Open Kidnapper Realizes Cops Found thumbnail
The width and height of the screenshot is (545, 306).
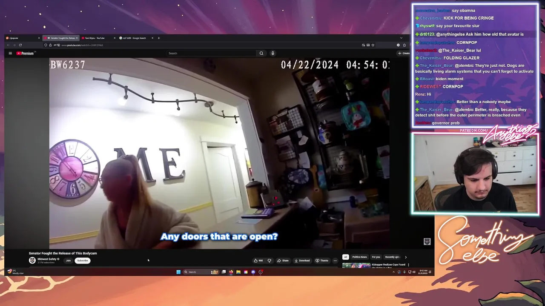pos(356,266)
